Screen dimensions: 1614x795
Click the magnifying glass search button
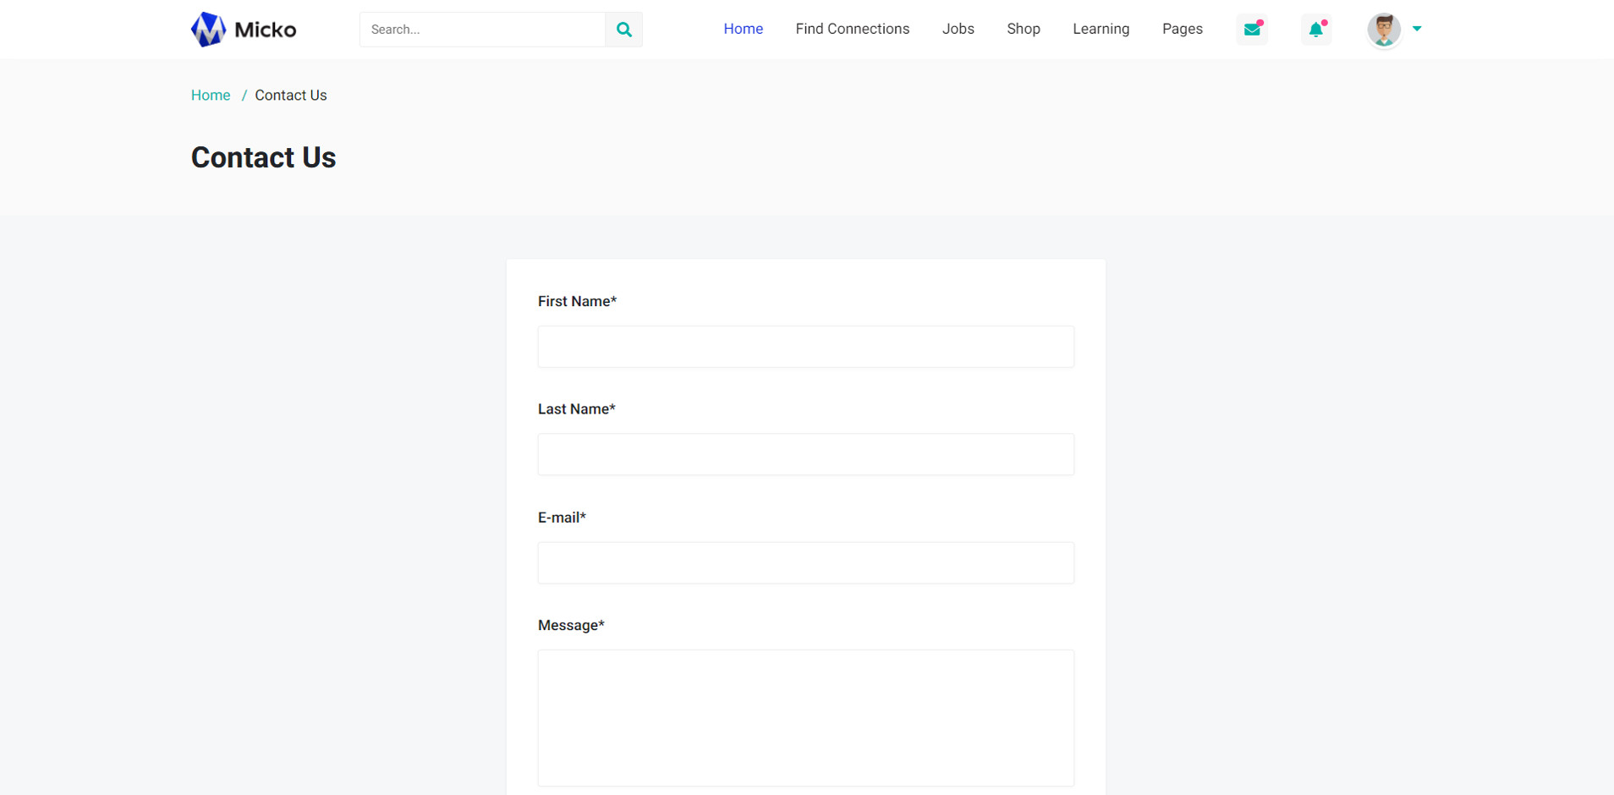pyautogui.click(x=623, y=30)
